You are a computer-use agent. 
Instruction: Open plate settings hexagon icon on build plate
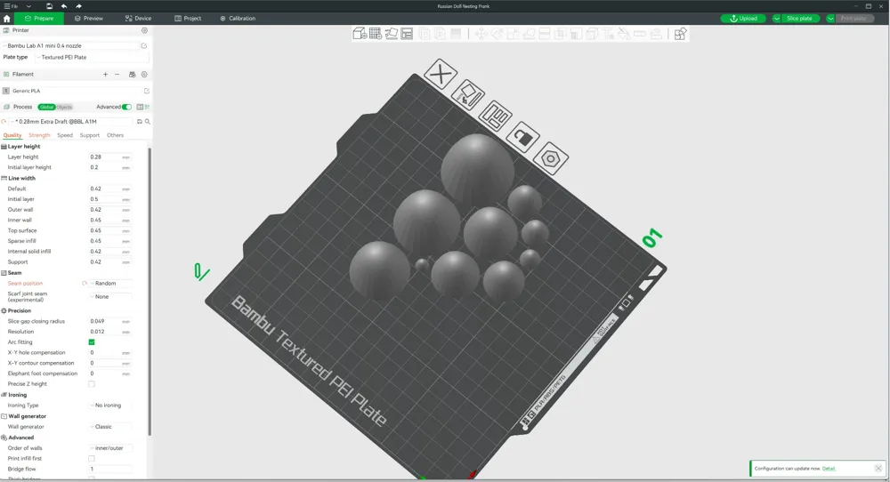pyautogui.click(x=550, y=158)
